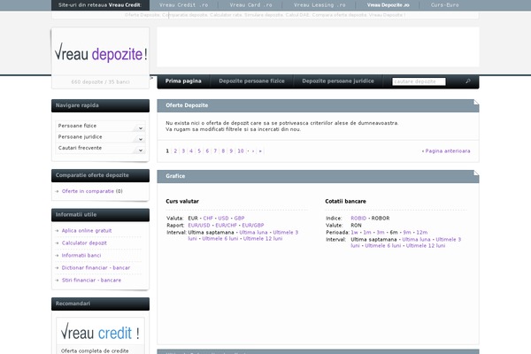531x354 pixels.
Task: Open Calculator depozit link
Action: [84, 242]
